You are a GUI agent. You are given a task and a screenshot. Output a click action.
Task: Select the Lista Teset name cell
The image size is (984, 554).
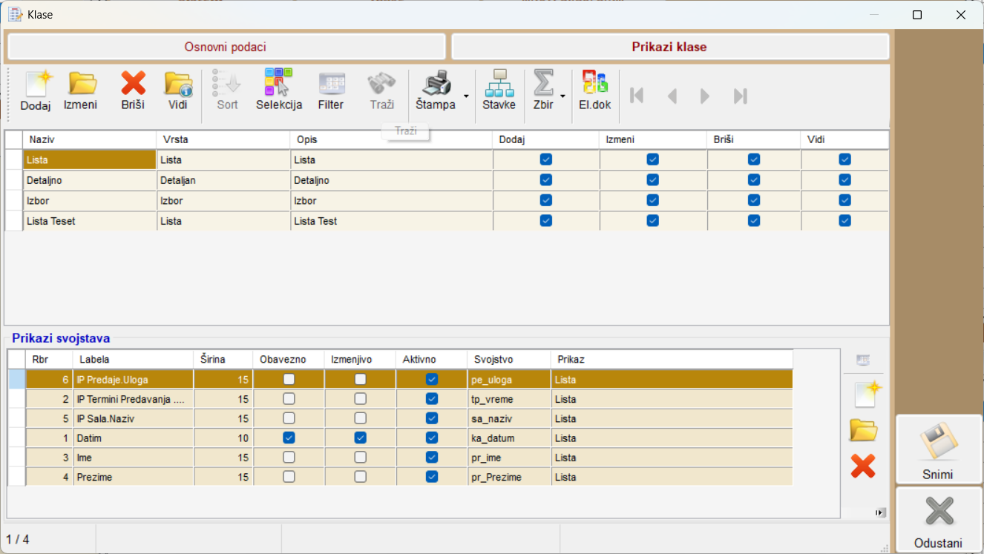pos(90,221)
